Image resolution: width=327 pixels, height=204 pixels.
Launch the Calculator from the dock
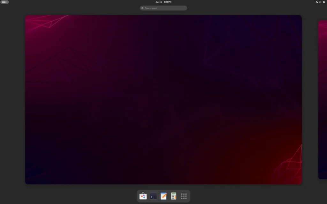click(x=174, y=196)
